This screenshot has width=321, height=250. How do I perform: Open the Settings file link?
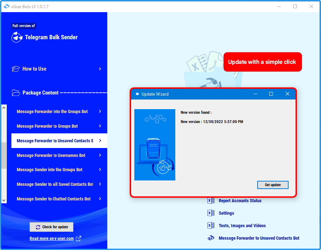click(x=226, y=213)
